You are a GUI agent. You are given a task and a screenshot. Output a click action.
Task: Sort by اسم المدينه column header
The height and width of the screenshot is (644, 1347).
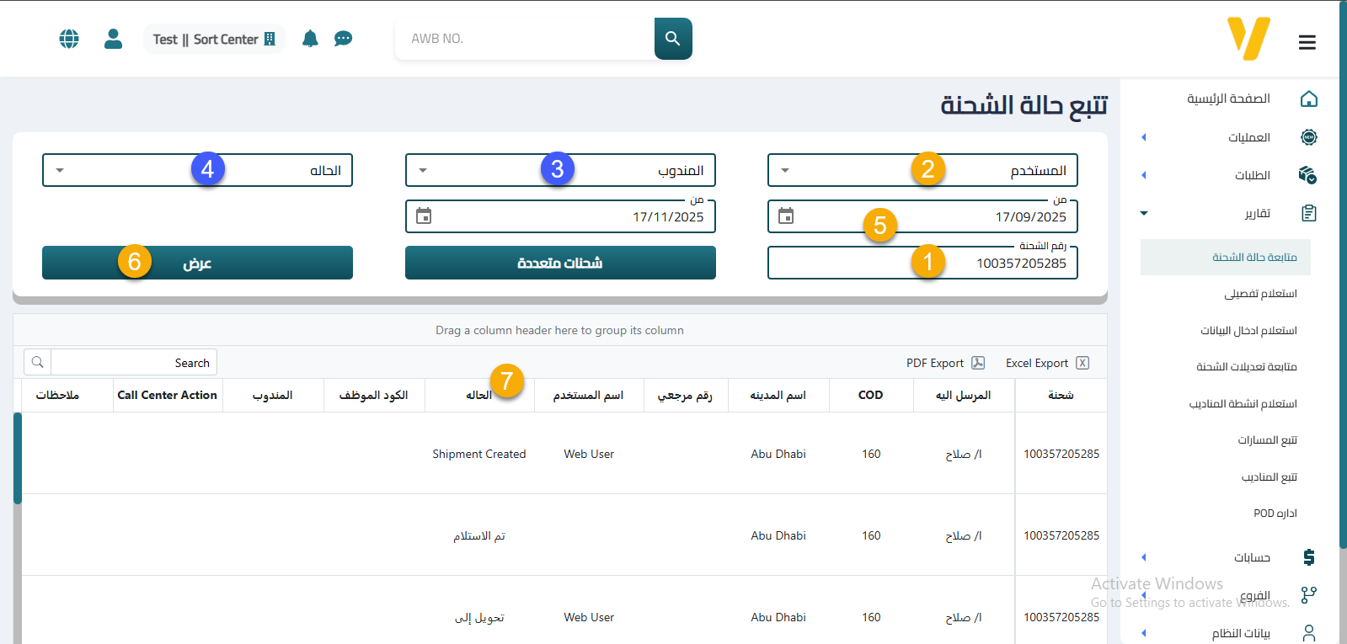click(778, 395)
